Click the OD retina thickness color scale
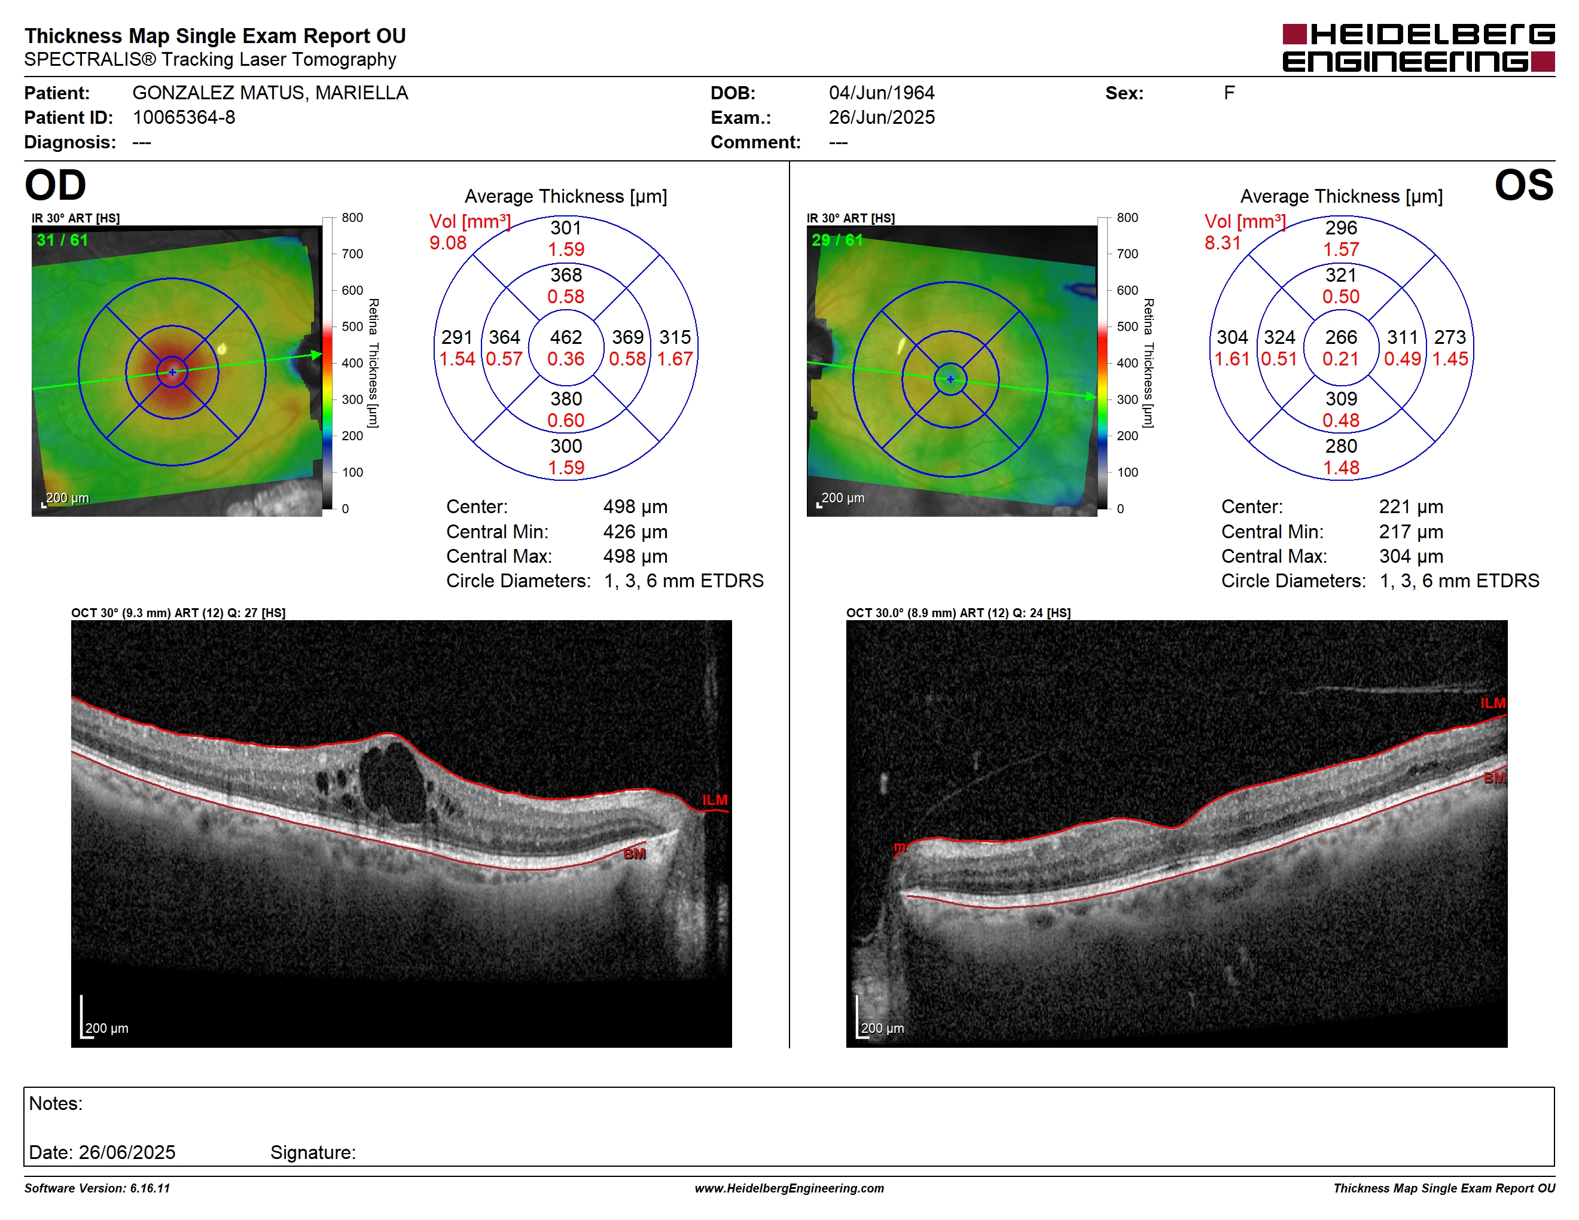 [328, 363]
